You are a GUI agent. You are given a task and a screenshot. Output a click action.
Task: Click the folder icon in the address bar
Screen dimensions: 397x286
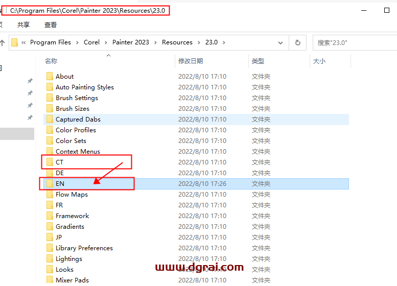(15, 42)
